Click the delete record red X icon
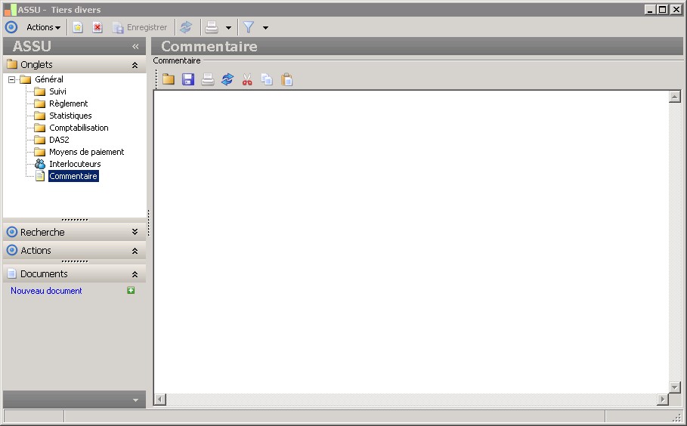Screen dimensions: 687x426 coord(97,27)
